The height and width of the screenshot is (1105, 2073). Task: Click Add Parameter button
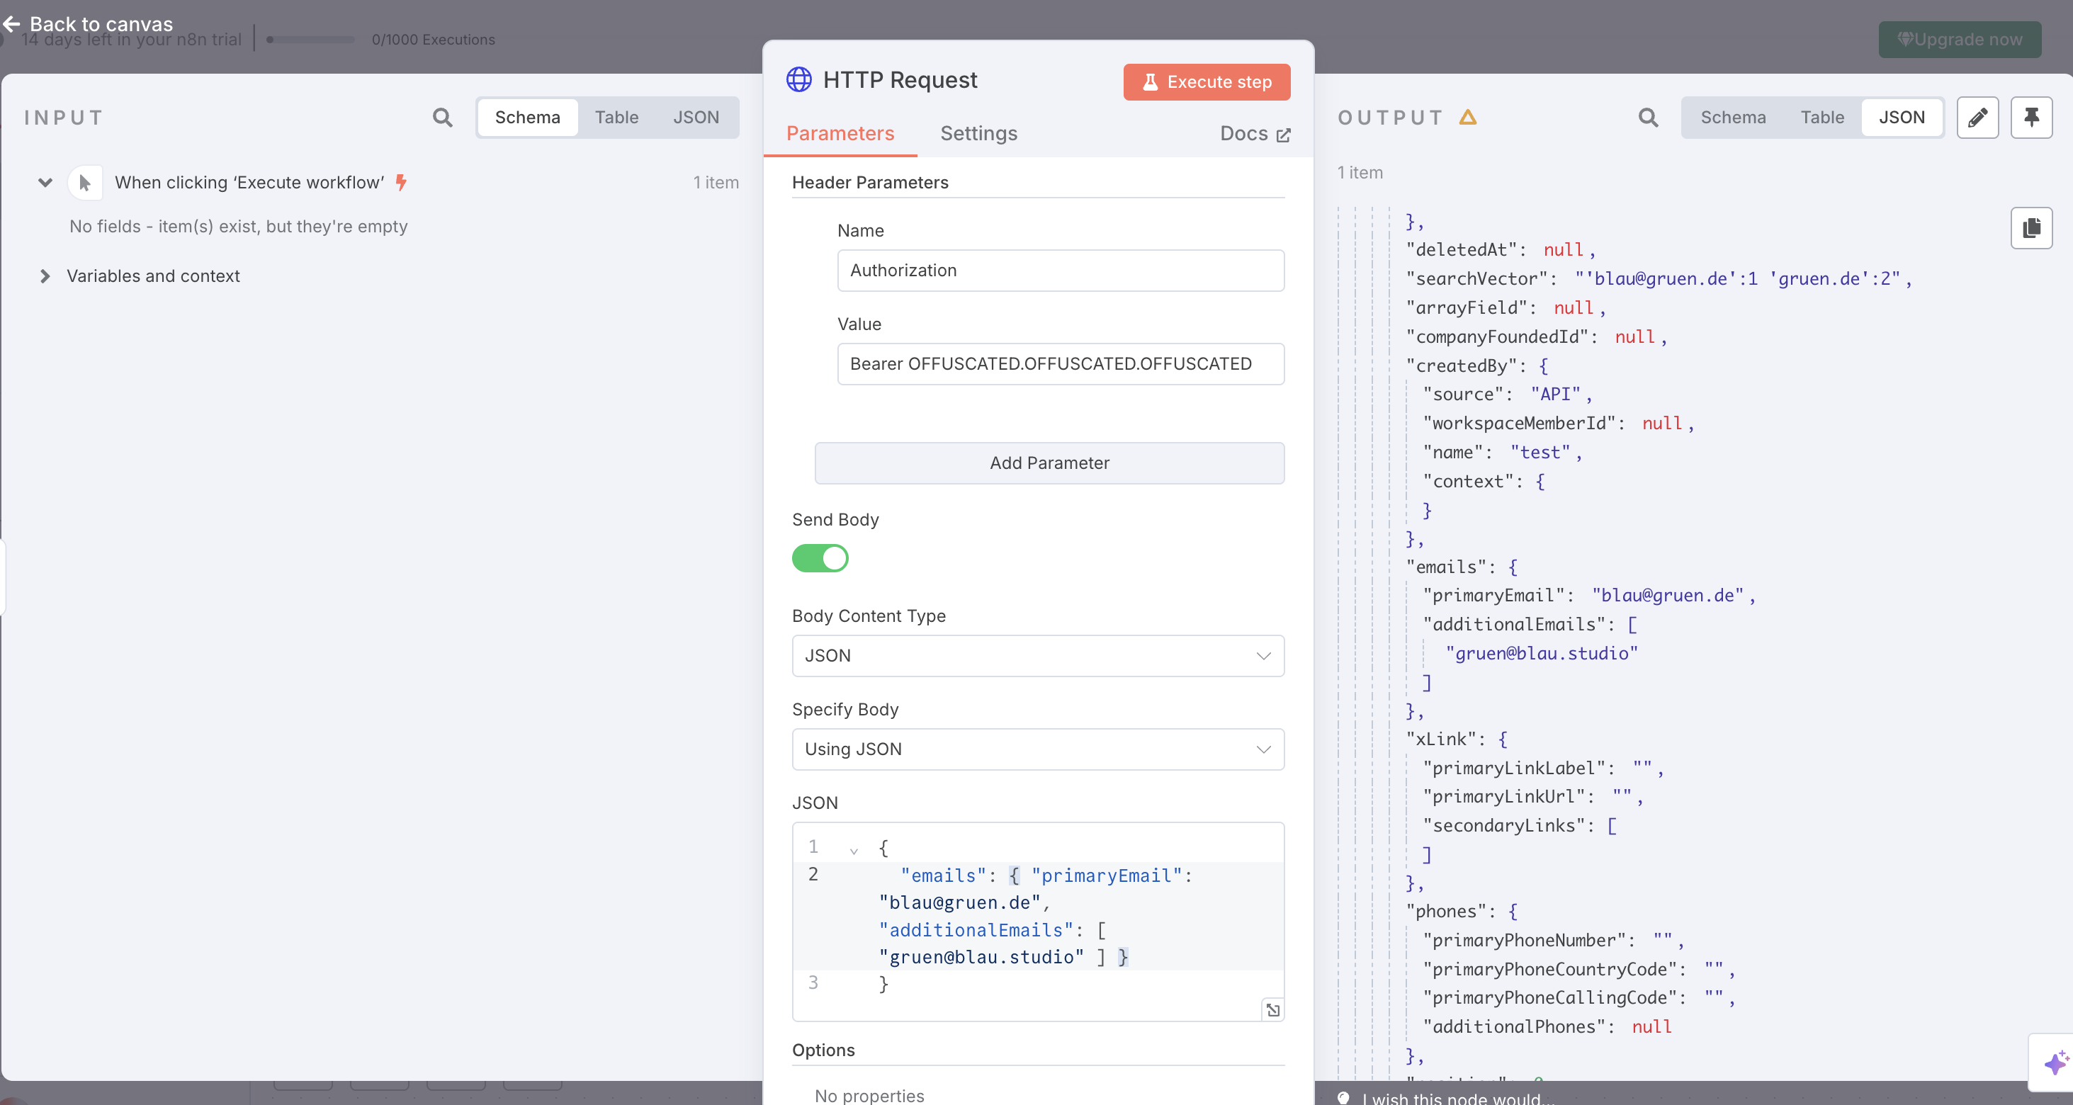1049,463
